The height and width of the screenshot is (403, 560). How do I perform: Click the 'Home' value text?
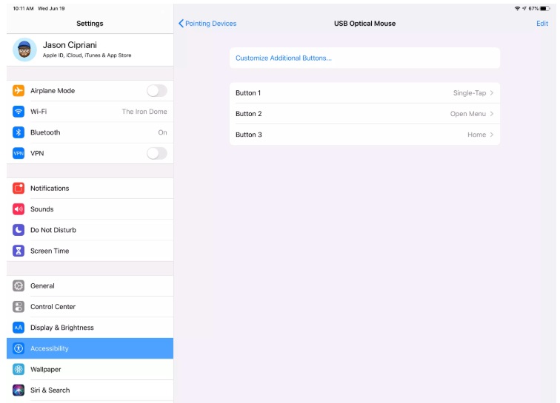click(x=476, y=135)
